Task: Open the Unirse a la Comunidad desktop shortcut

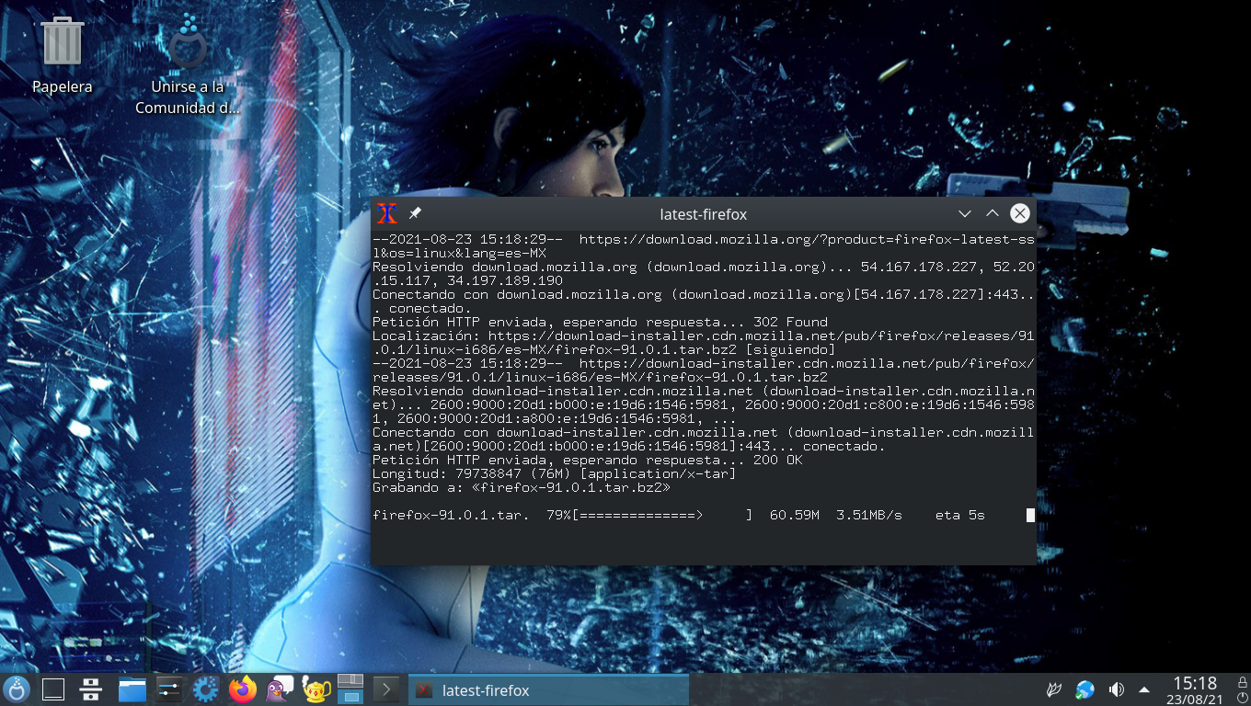Action: 188,66
